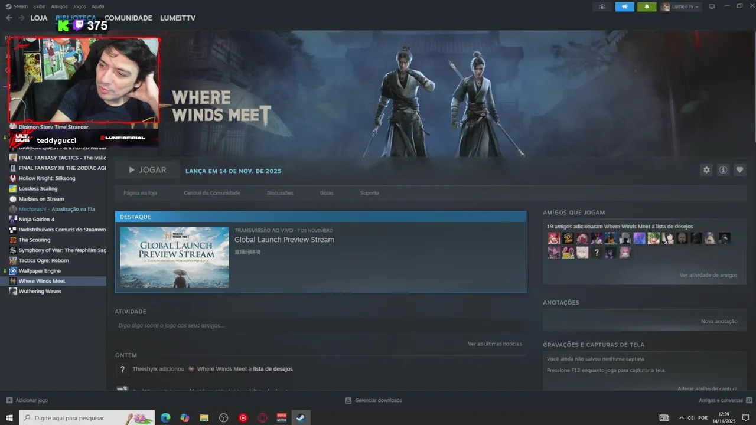Click the lista de desejos link

point(273,369)
